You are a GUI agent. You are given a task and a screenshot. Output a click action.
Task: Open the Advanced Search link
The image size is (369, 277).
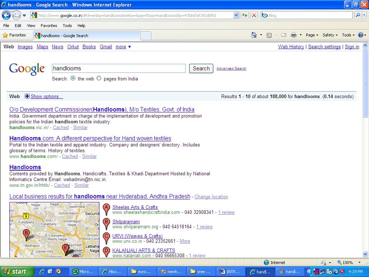tap(231, 68)
